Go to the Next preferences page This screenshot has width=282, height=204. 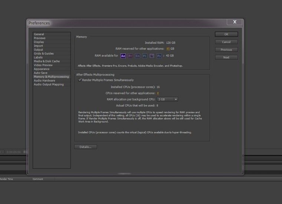[x=226, y=57]
